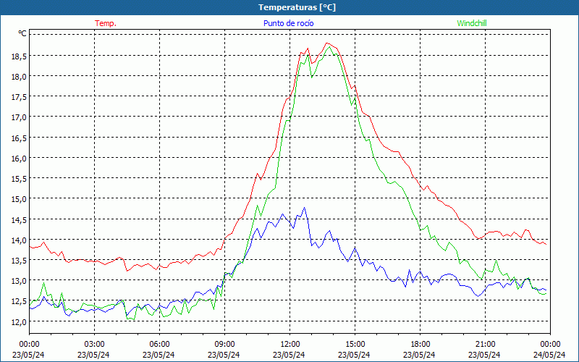Click the 12:00 time axis label
579x362 pixels.
pyautogui.click(x=290, y=345)
